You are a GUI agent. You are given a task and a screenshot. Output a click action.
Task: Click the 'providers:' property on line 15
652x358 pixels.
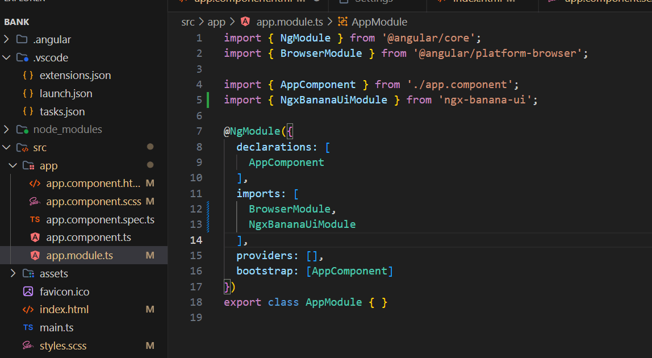tap(268, 256)
